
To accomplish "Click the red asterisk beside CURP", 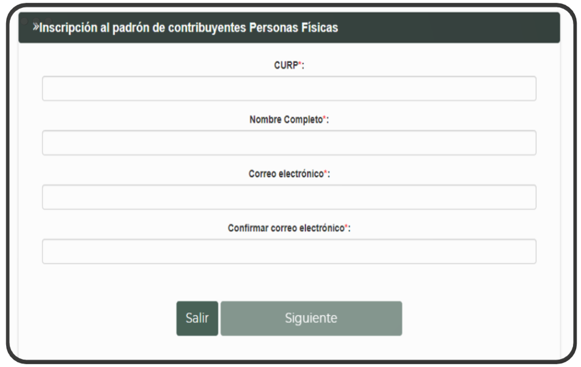I will [299, 65].
